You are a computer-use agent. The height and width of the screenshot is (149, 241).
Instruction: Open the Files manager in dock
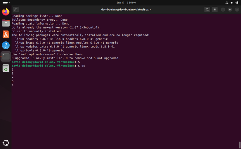[x=6, y=23]
